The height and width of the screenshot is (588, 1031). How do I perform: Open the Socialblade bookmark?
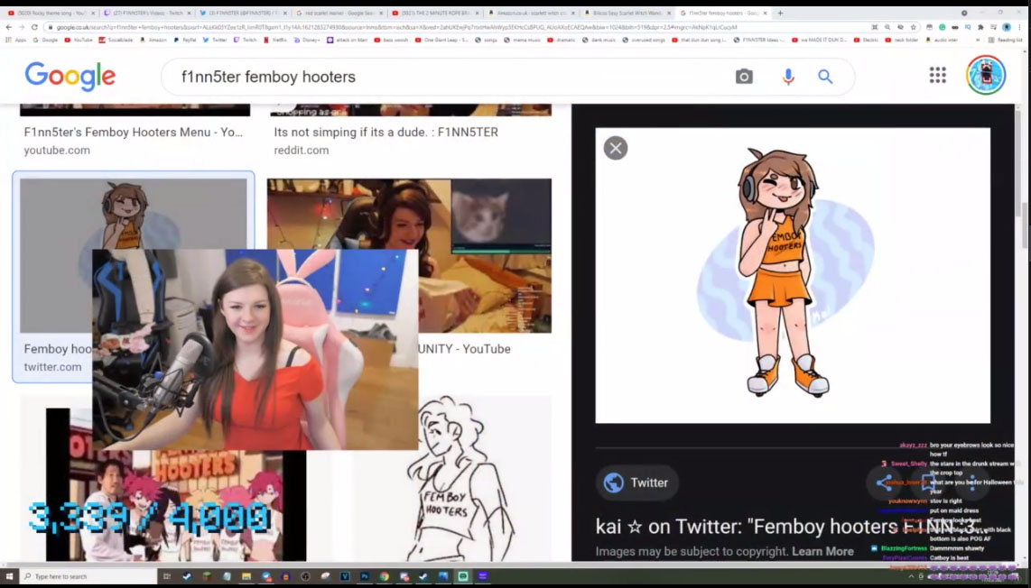click(x=116, y=40)
